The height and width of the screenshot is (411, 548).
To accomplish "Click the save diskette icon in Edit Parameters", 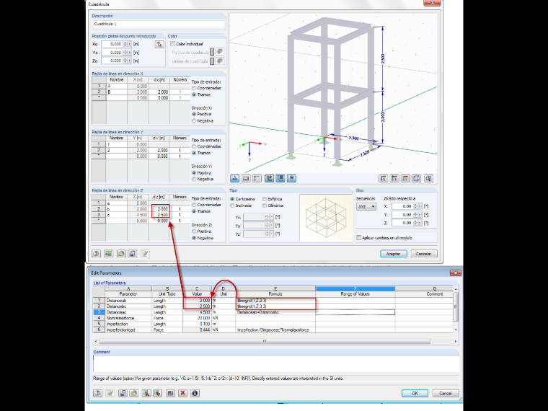I will point(123,393).
